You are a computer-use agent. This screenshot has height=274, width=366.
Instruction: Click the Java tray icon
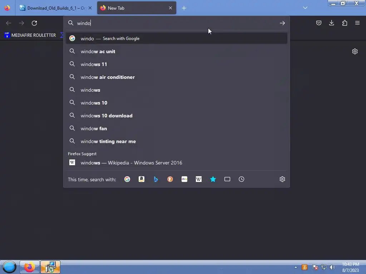[x=305, y=267]
